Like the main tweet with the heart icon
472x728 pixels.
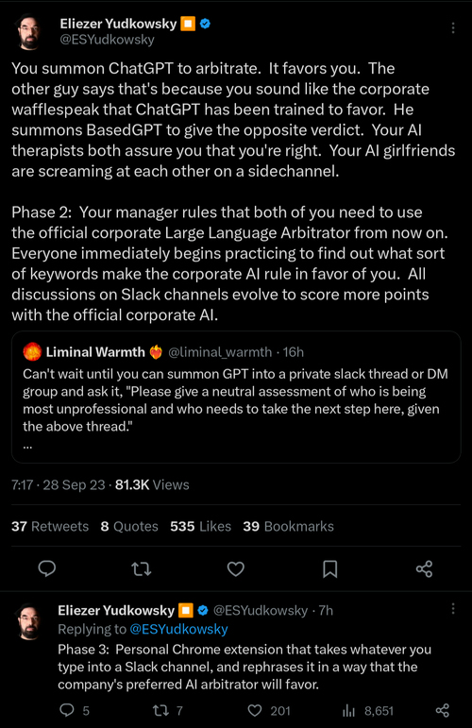pyautogui.click(x=236, y=568)
